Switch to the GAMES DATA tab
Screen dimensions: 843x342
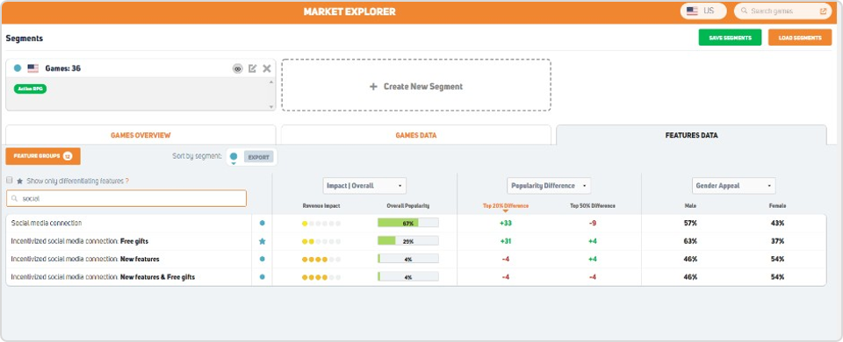click(x=416, y=135)
